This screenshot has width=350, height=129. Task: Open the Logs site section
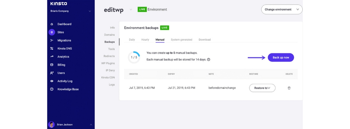[x=112, y=84]
